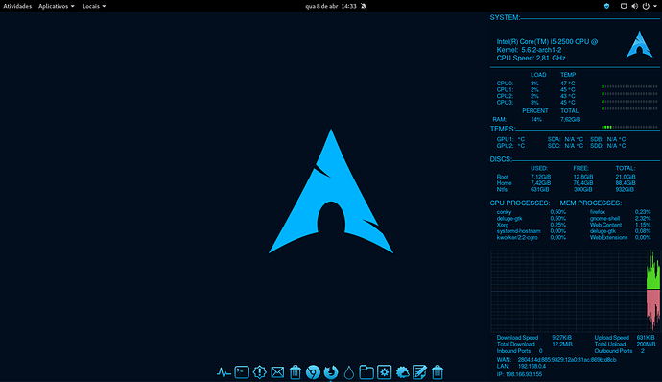Click the conky process entry
Screen dimensions: 662x382
[504, 212]
